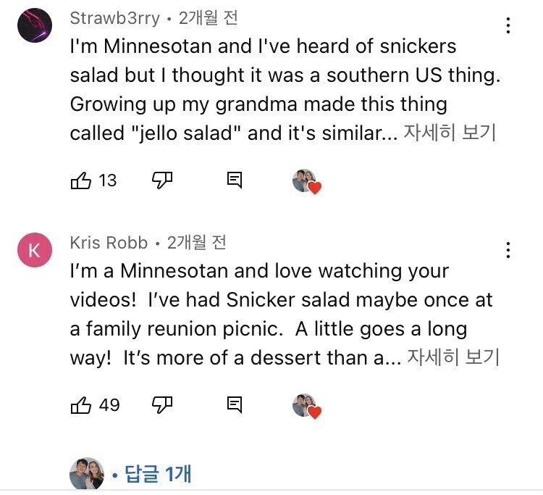This screenshot has width=543, height=495.
Task: Dislike Kris Robb's comment
Action: pos(161,405)
